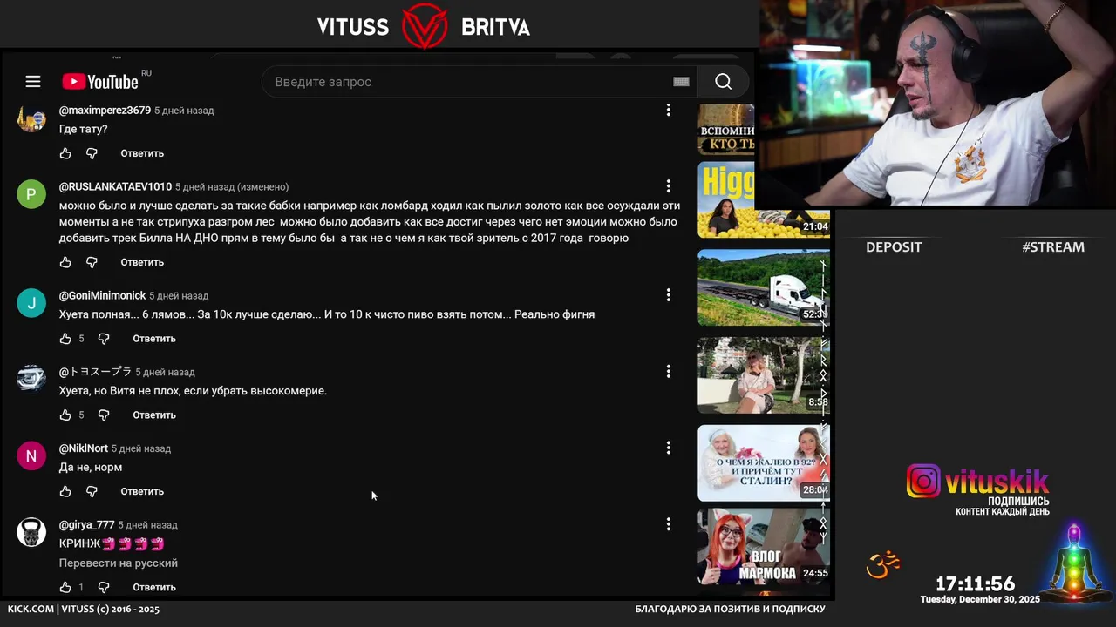Reply to the @girya_777 comment
The image size is (1116, 627).
(154, 587)
